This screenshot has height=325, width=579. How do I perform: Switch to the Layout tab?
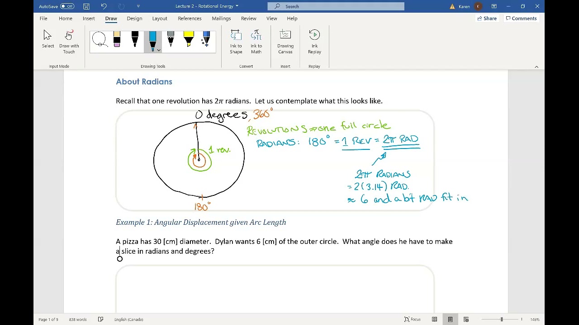(160, 19)
